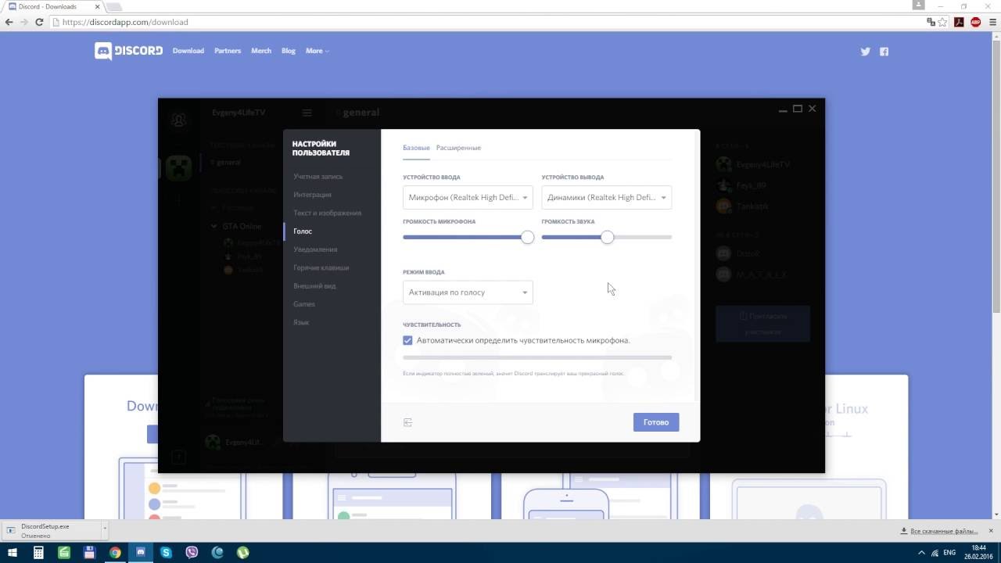Image resolution: width=1001 pixels, height=563 pixels.
Task: Open Skype from the taskbar
Action: click(167, 552)
